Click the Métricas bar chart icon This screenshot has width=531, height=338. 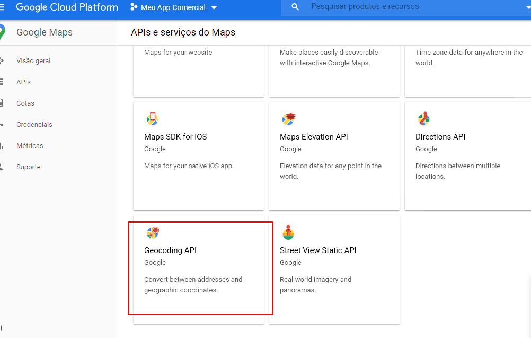pyautogui.click(x=2, y=146)
